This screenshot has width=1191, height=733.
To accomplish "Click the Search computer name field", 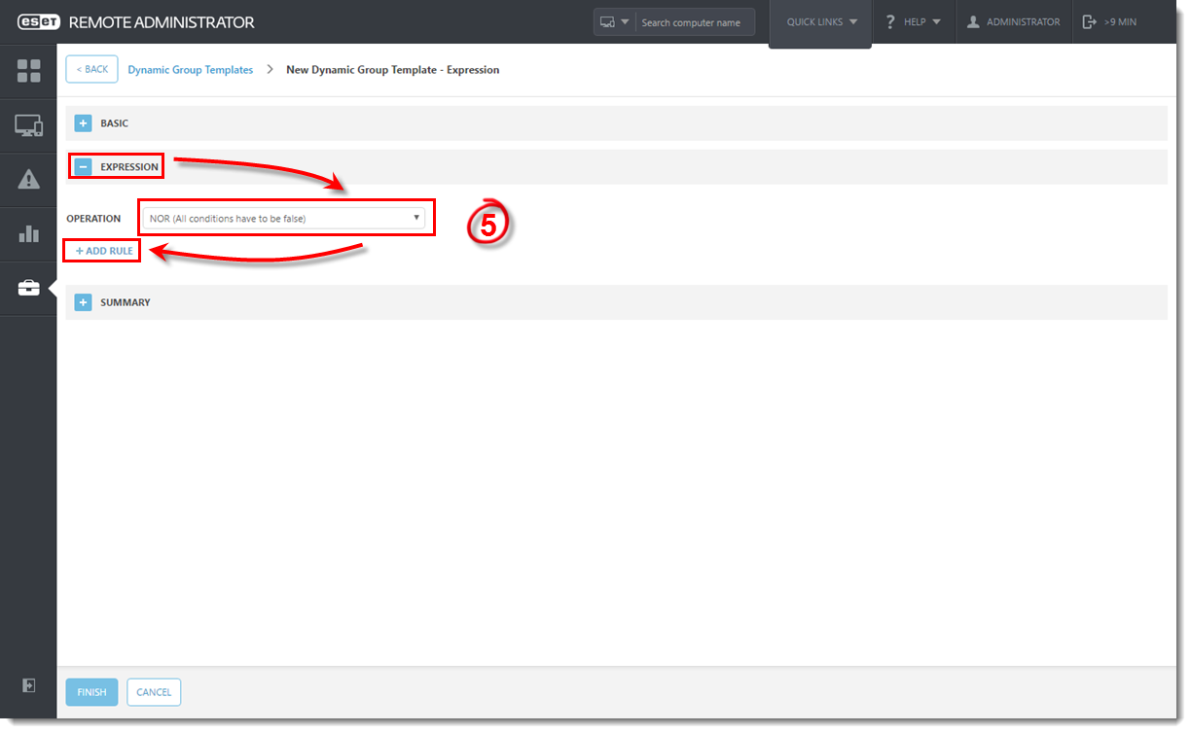I will 693,22.
